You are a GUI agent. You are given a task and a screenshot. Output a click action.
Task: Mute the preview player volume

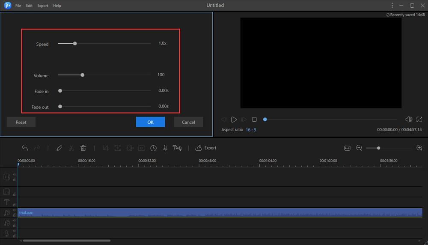click(x=408, y=120)
